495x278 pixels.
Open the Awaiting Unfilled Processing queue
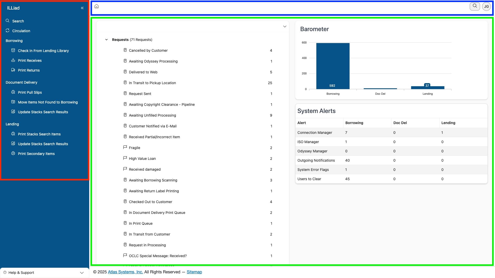tap(152, 115)
